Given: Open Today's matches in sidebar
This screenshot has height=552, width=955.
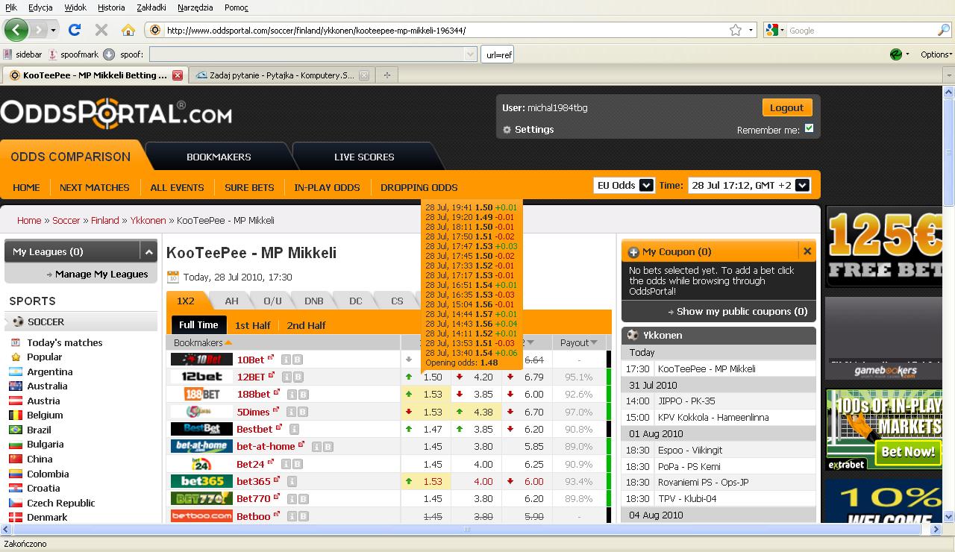Looking at the screenshot, I should coord(65,342).
